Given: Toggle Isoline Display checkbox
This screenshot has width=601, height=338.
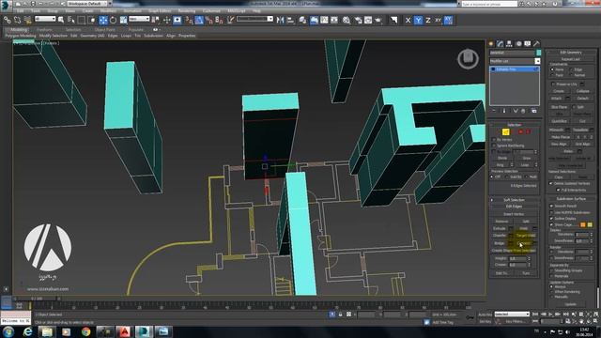Looking at the screenshot, I should [x=551, y=218].
